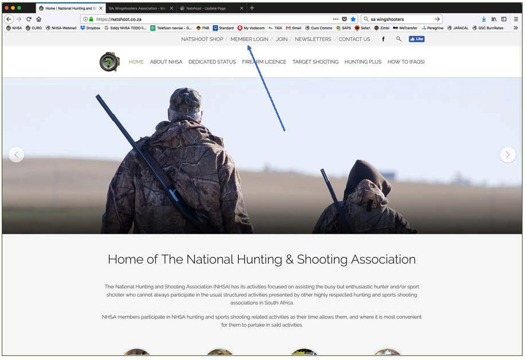
Task: Close the Home | National Hunting tab
Action: [101, 8]
